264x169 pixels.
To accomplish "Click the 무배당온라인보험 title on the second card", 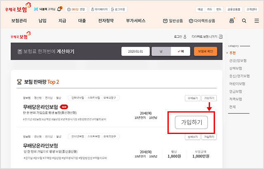I will [40, 146].
